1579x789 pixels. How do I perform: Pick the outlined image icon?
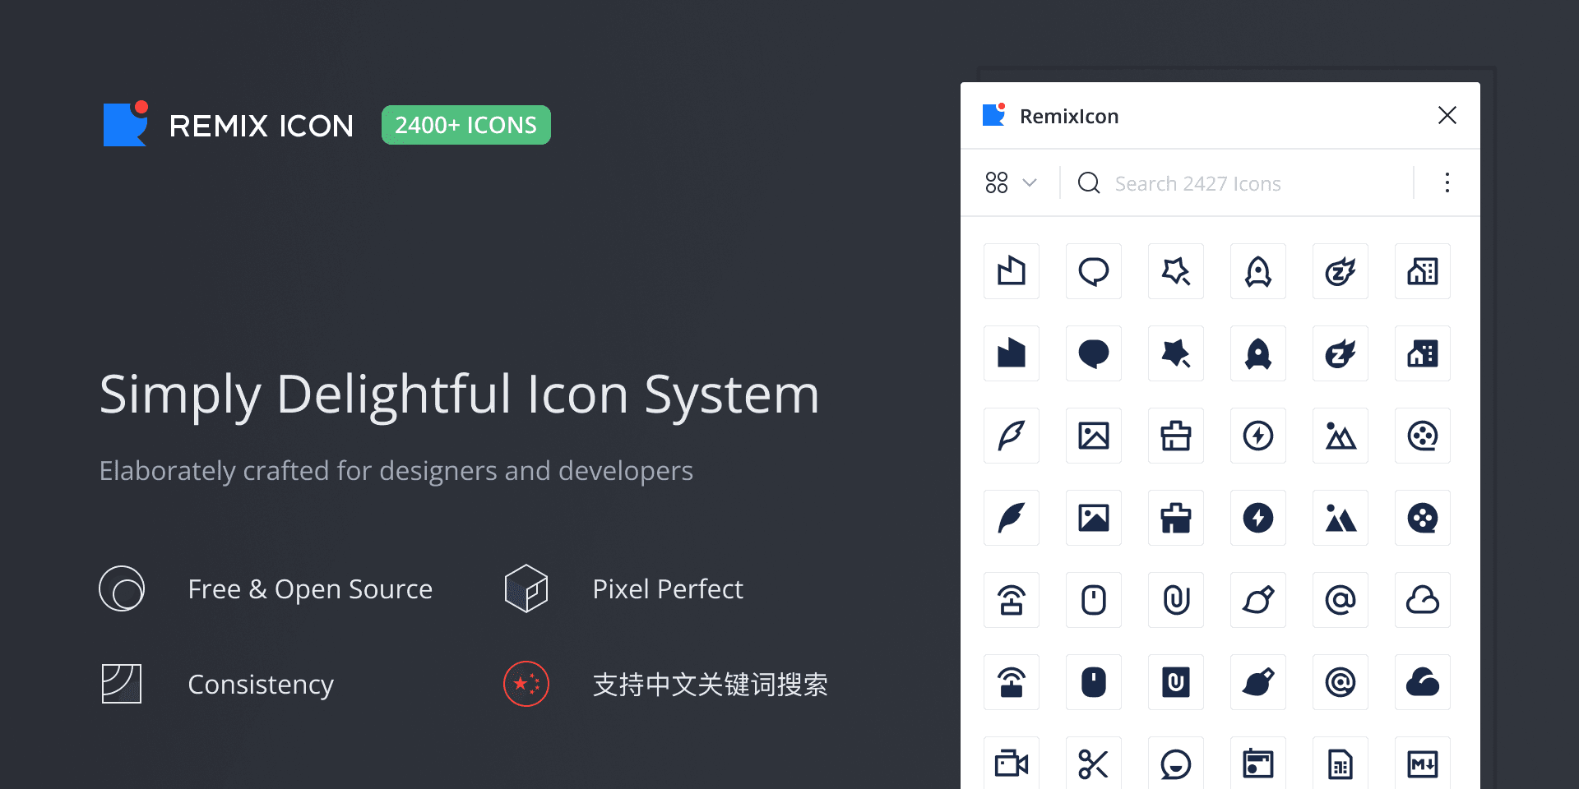pyautogui.click(x=1094, y=436)
